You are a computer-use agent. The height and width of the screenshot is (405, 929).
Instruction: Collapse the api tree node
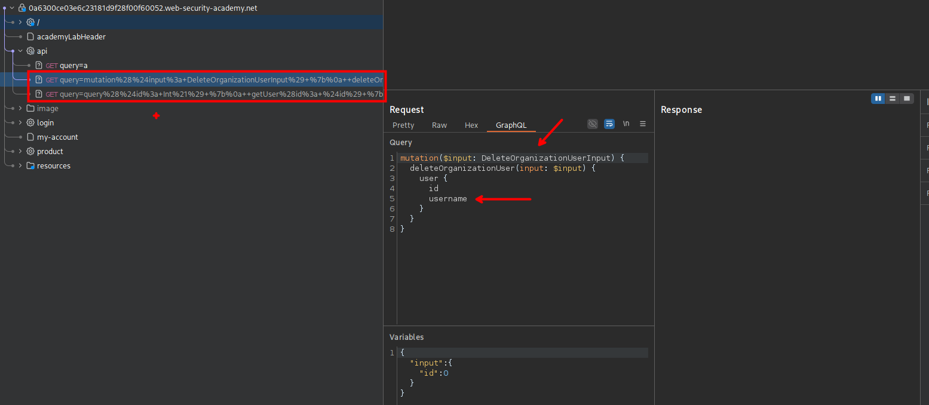20,51
